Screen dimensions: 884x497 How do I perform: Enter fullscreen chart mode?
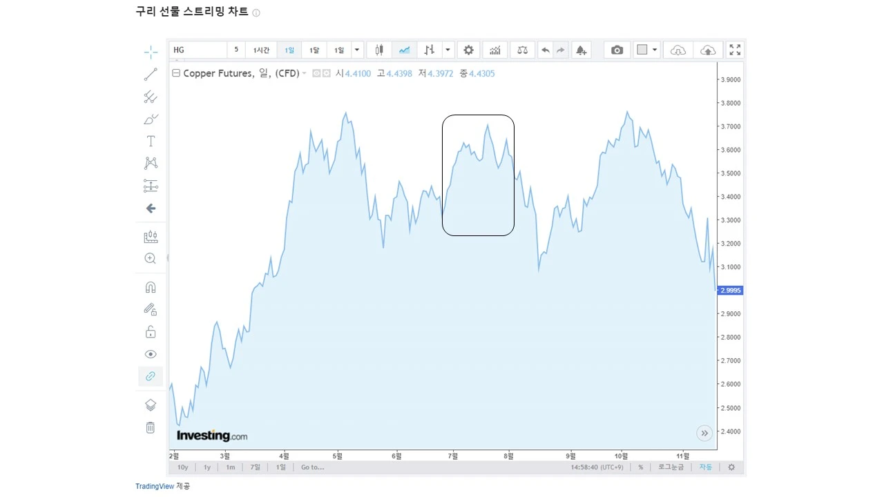point(735,50)
